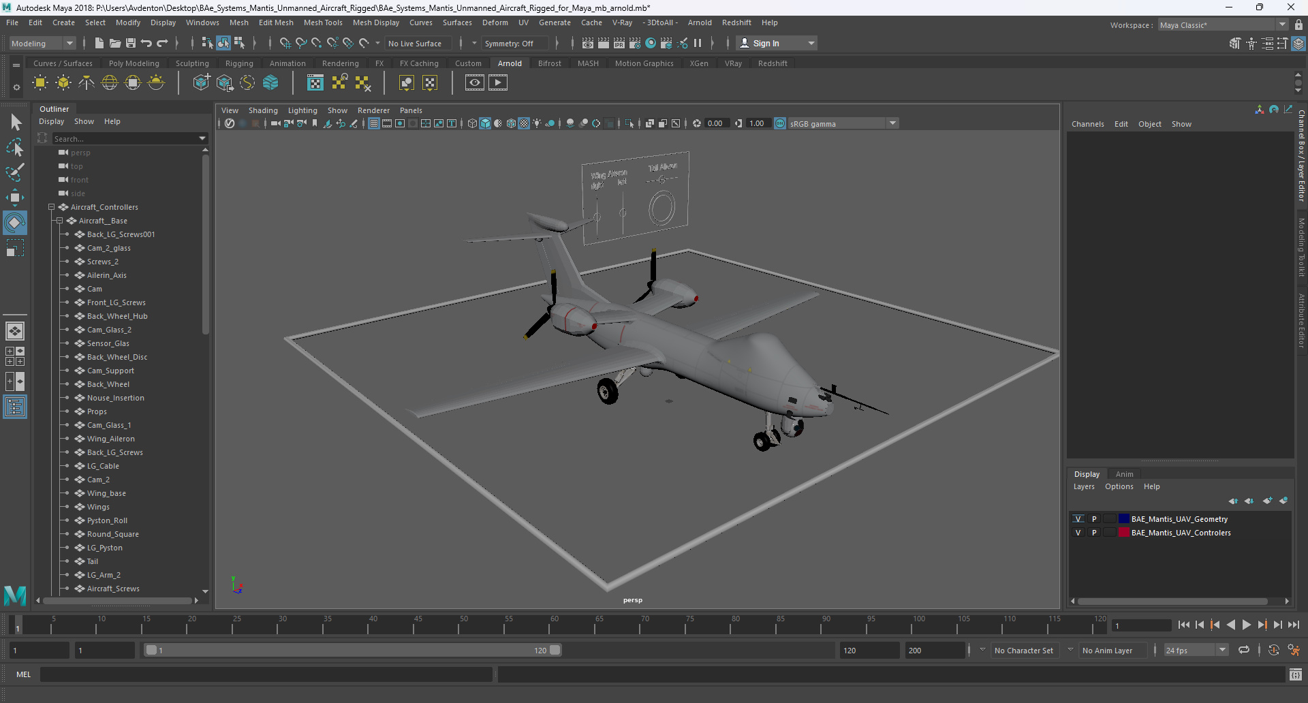Toggle playback P of BAE_Mantis_UAV_Controlers layer
The image size is (1308, 703).
[x=1094, y=533]
